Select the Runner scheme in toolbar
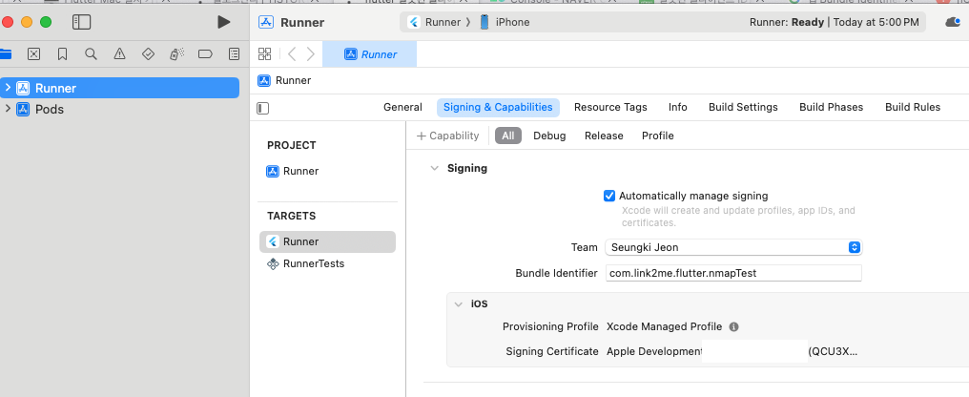 (435, 22)
